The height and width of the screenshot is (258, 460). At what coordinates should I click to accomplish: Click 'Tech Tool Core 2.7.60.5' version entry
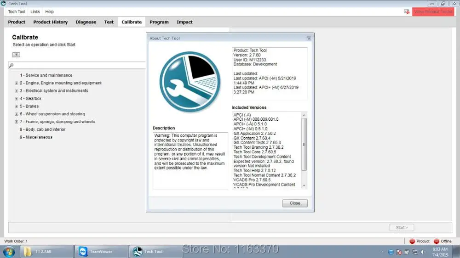click(x=255, y=152)
